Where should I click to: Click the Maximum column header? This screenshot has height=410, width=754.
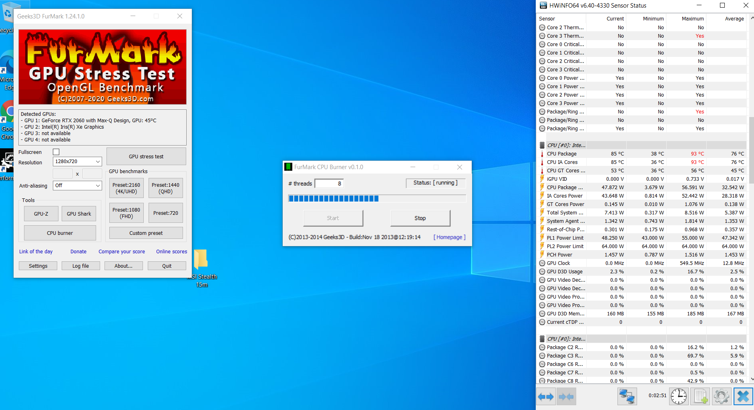click(692, 19)
